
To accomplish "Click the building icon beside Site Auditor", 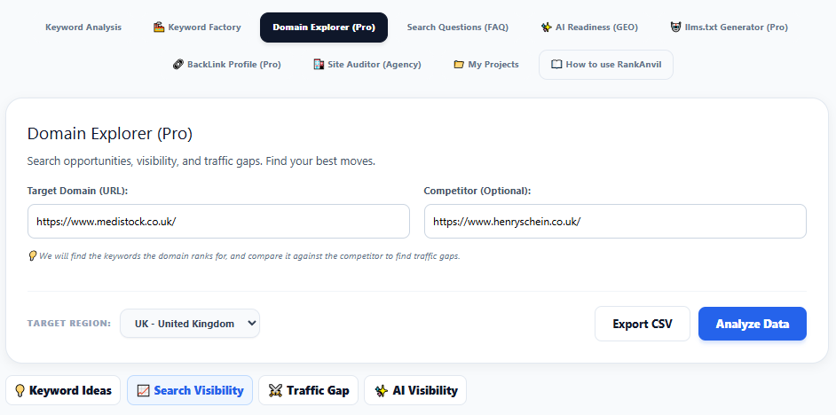I will [319, 65].
